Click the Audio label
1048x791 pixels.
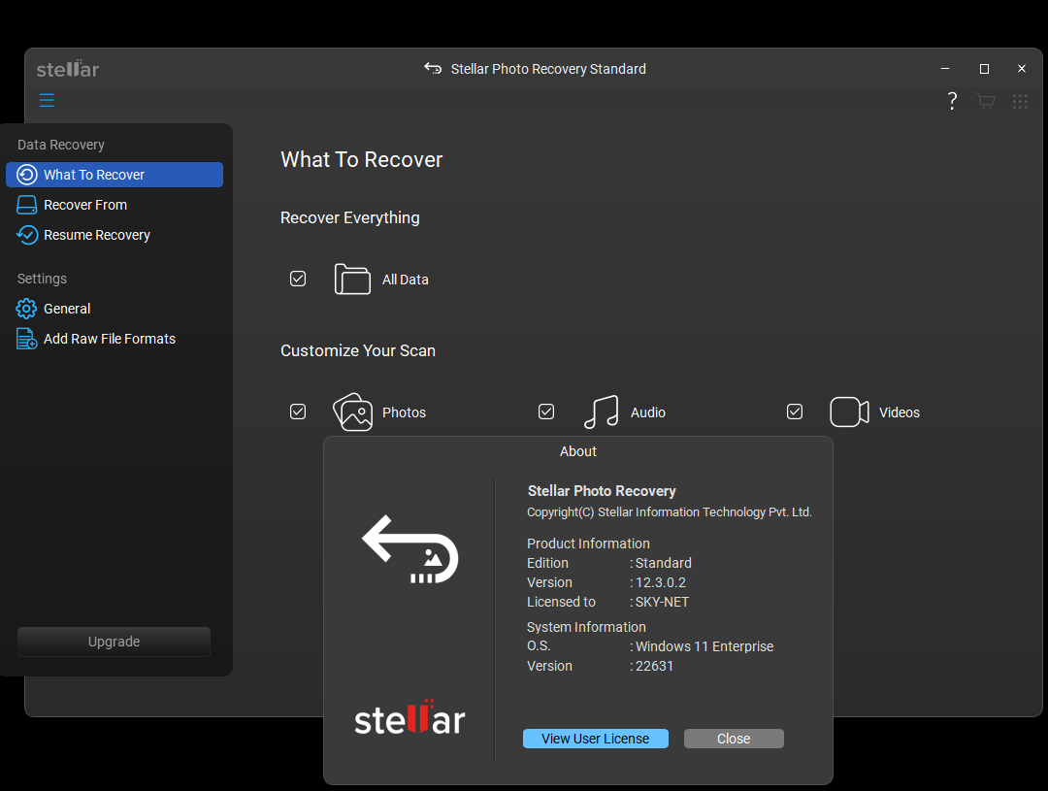pyautogui.click(x=647, y=412)
